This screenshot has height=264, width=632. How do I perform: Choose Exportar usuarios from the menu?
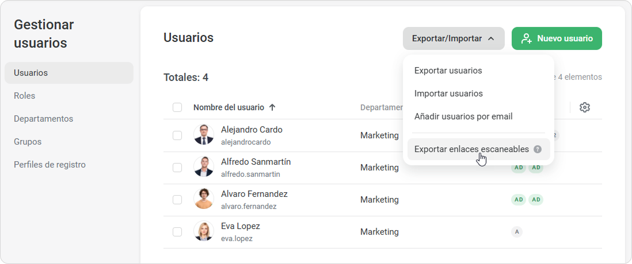(x=448, y=71)
